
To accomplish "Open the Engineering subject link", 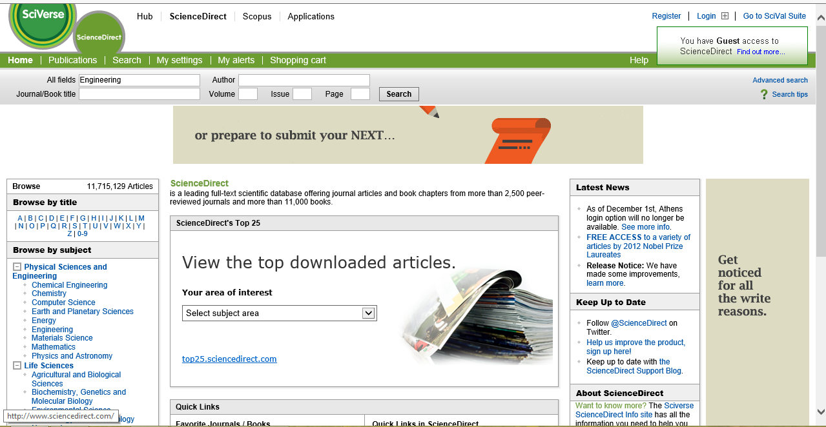I will click(x=52, y=330).
